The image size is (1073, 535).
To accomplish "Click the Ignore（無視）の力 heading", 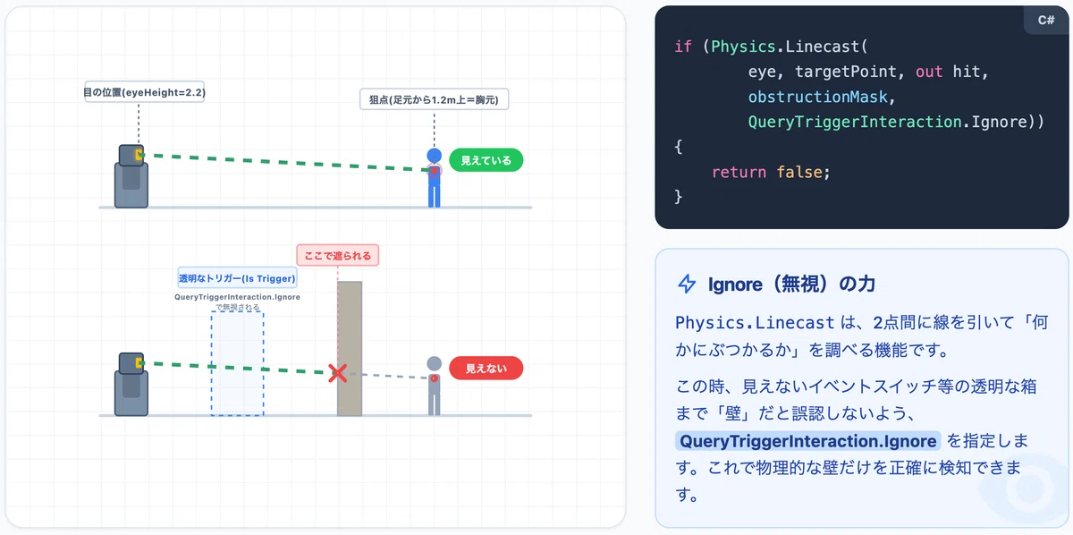I will (791, 284).
